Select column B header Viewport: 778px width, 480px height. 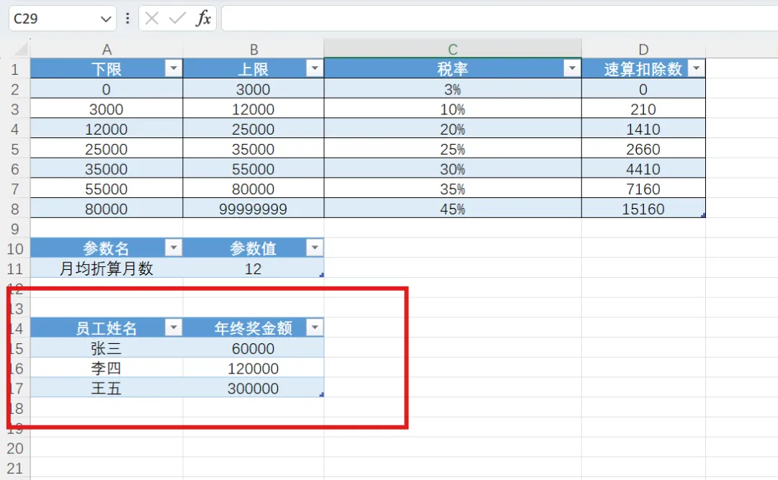pyautogui.click(x=254, y=49)
